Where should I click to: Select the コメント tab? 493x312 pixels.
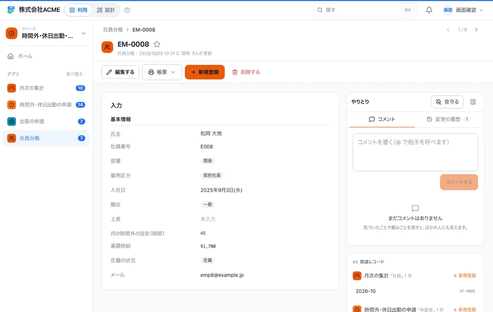(x=382, y=120)
